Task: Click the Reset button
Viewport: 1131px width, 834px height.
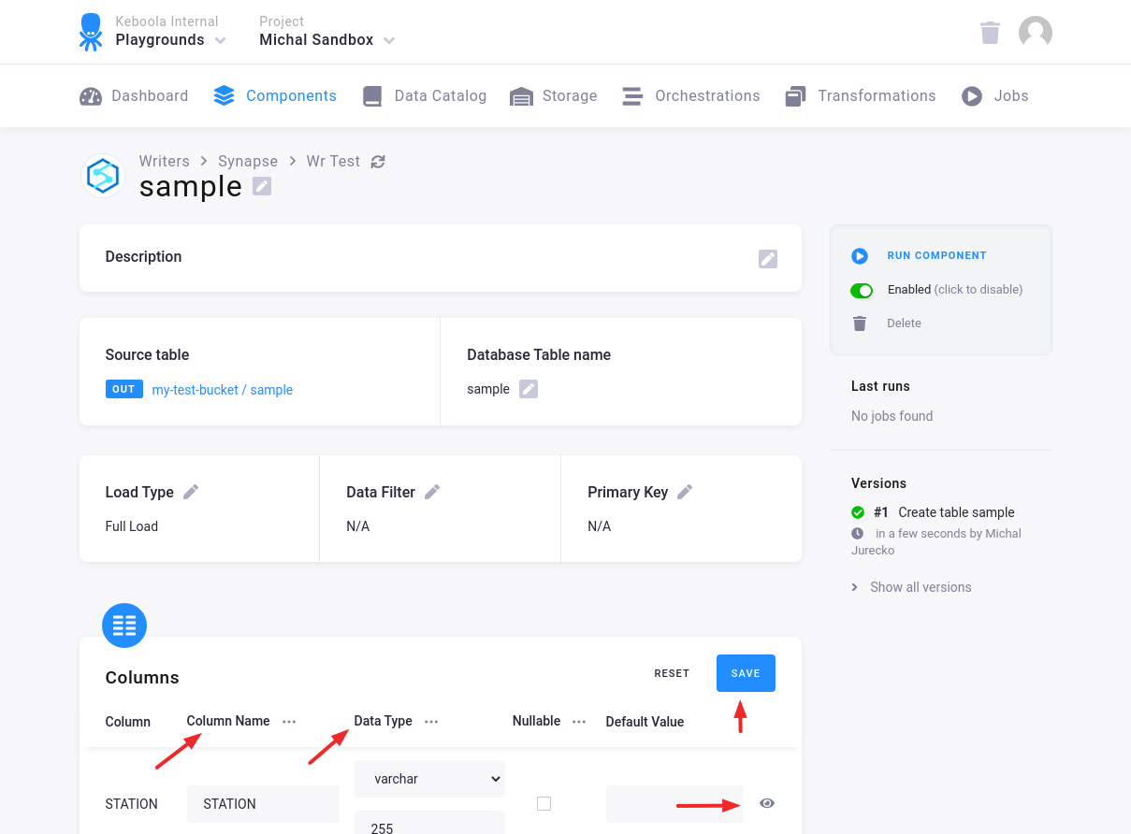Action: pyautogui.click(x=672, y=673)
